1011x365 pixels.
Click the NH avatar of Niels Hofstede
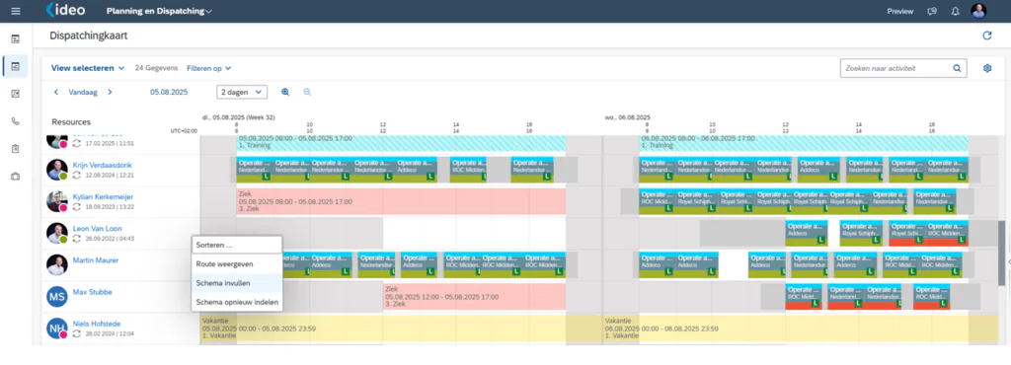click(x=56, y=328)
